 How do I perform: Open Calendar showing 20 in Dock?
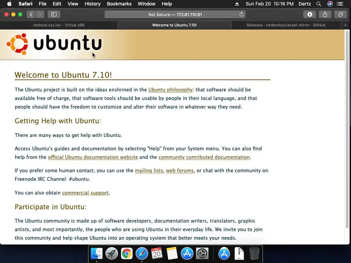coord(157,254)
